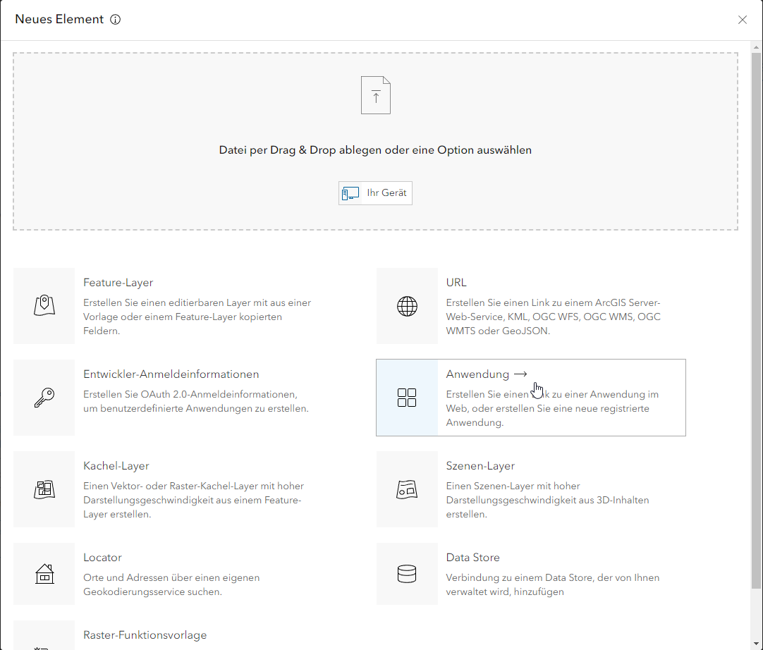Select the Feature-Layer title text
763x650 pixels.
118,283
